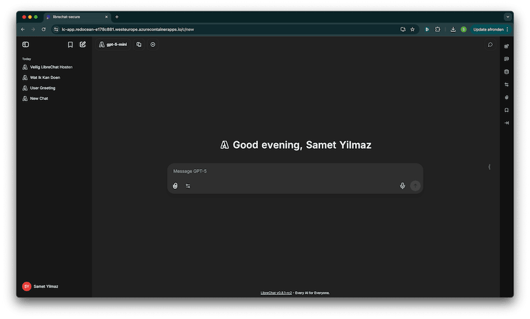
Task: Focus the Message GPT-5 input field
Action: tap(295, 171)
